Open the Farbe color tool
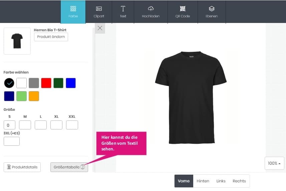 (x=73, y=12)
